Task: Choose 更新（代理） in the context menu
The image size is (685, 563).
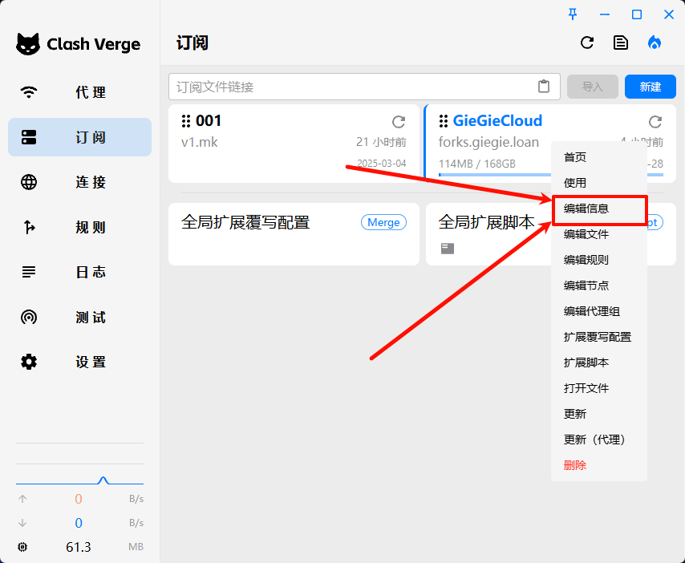Action: (599, 439)
